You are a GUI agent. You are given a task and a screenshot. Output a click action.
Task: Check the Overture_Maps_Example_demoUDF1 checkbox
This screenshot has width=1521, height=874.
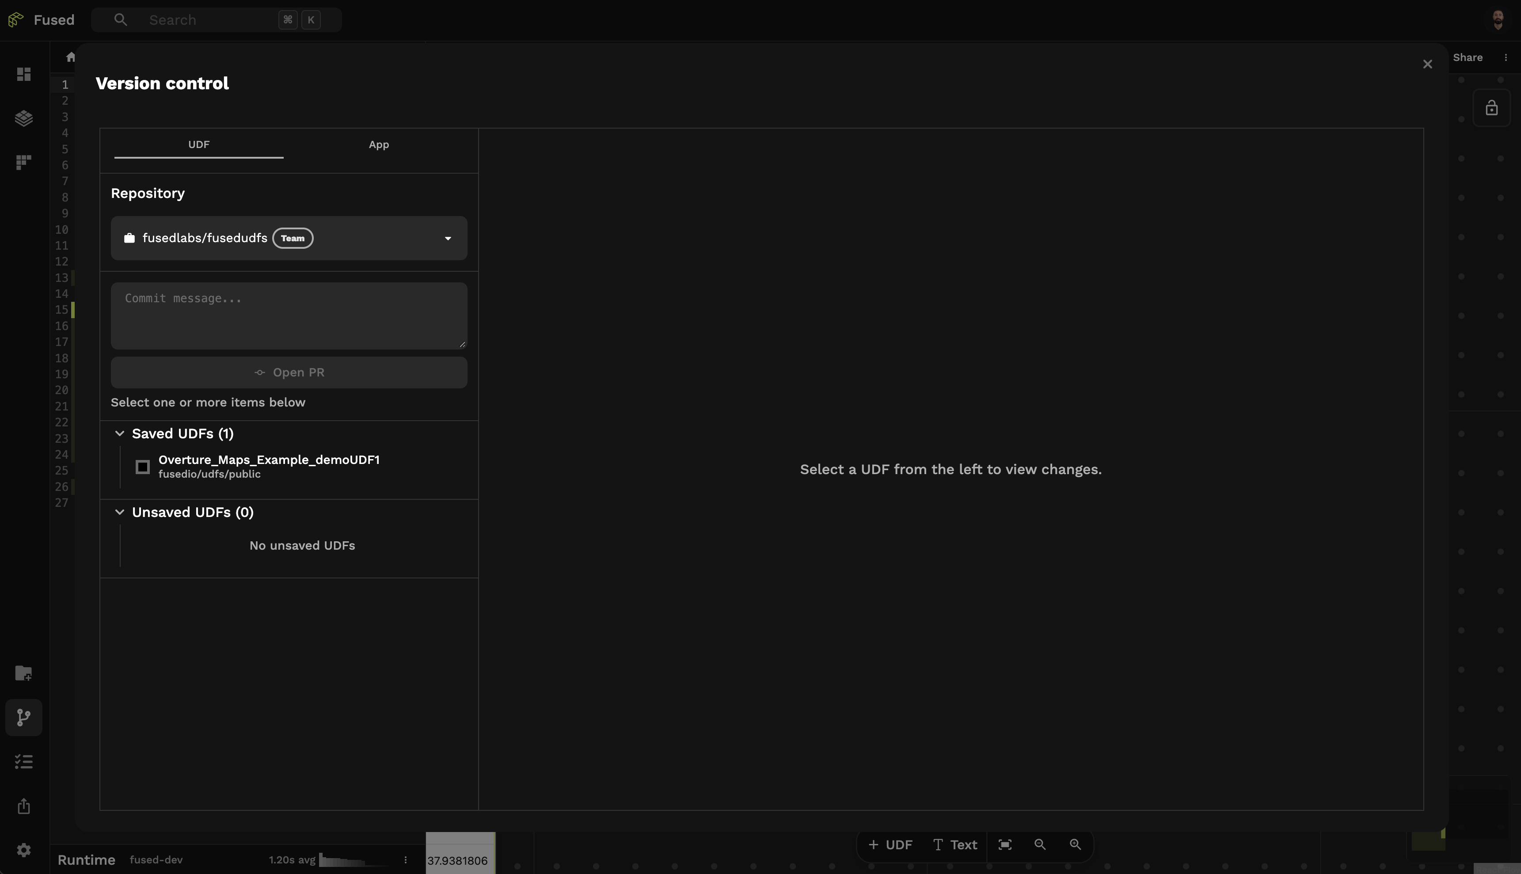[x=142, y=467]
